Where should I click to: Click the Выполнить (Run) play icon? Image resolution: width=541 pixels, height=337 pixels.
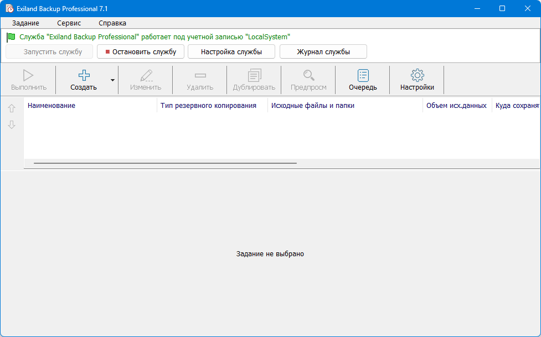point(28,75)
